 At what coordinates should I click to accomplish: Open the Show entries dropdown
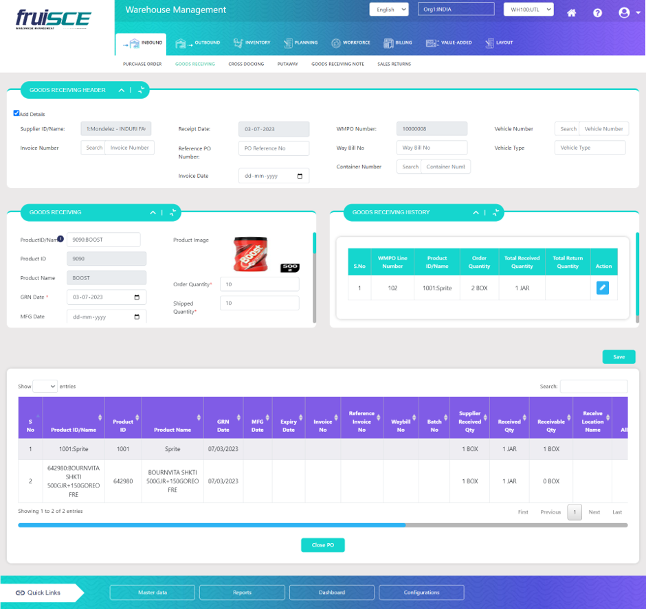tap(45, 387)
